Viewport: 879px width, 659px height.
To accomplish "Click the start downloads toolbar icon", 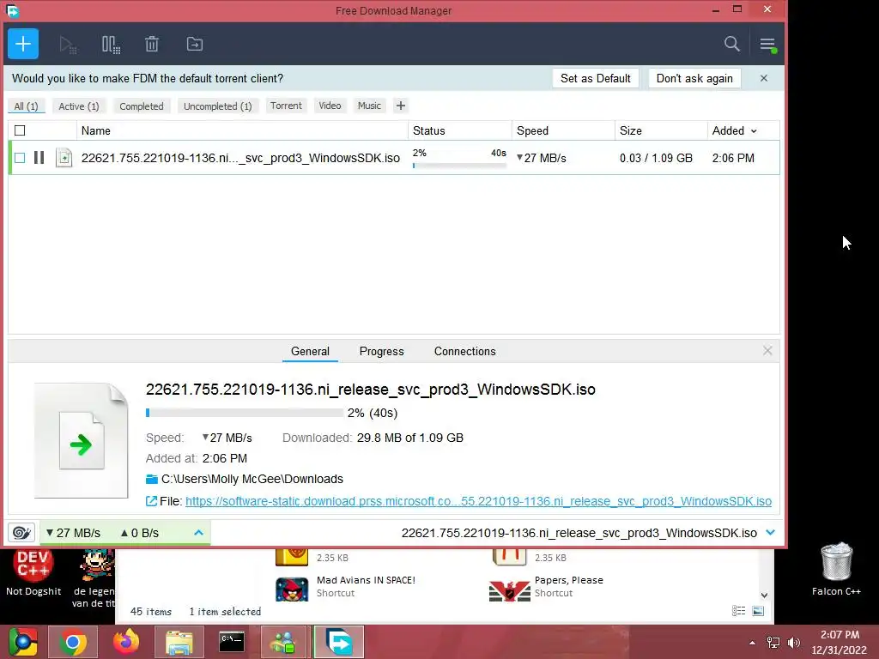I will (68, 45).
